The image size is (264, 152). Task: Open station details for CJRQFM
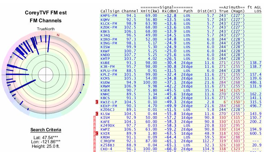(106, 140)
